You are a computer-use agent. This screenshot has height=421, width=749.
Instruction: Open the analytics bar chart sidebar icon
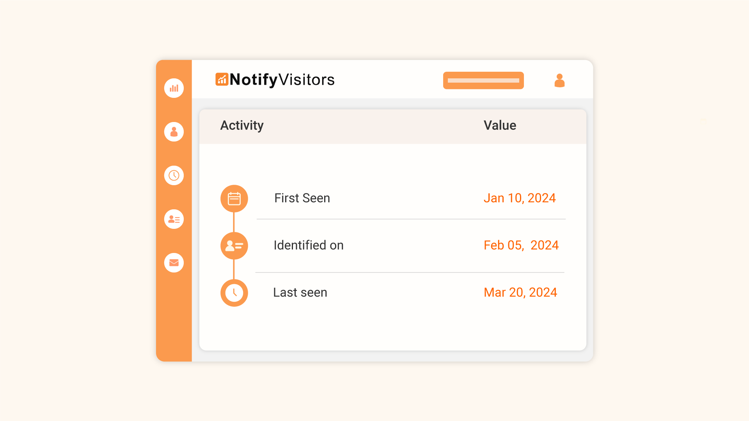coord(174,88)
